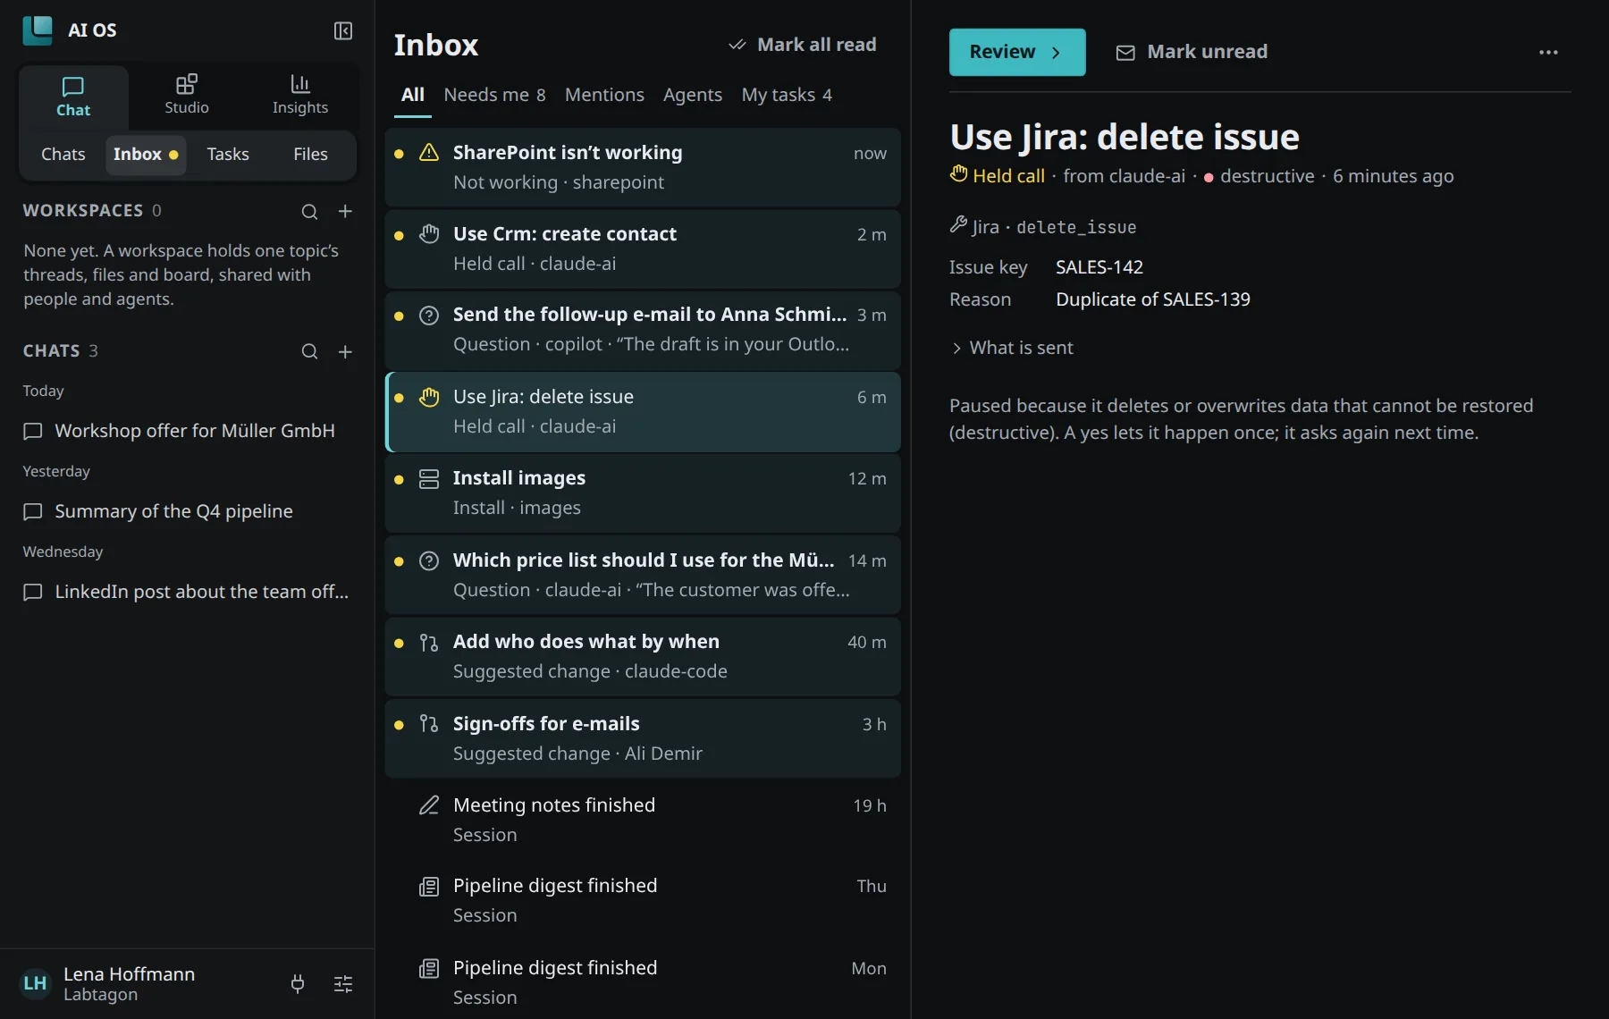This screenshot has width=1609, height=1019.
Task: Open SharePoint isn't working item
Action: pos(643,167)
